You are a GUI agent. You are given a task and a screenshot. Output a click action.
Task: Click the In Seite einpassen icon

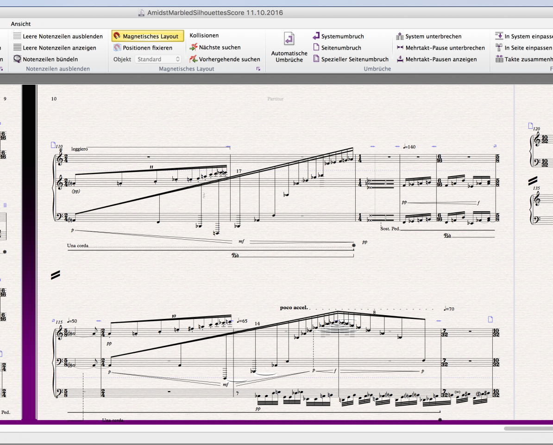(499, 47)
